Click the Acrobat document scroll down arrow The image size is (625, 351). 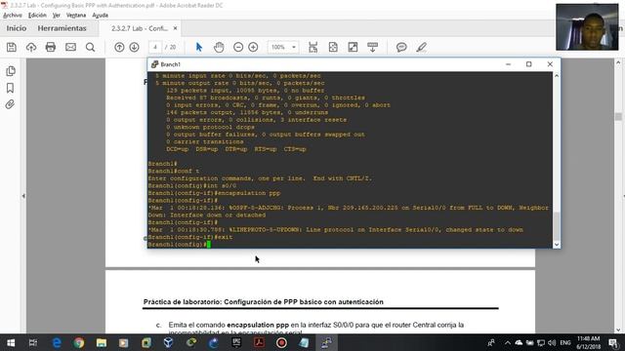click(x=618, y=330)
